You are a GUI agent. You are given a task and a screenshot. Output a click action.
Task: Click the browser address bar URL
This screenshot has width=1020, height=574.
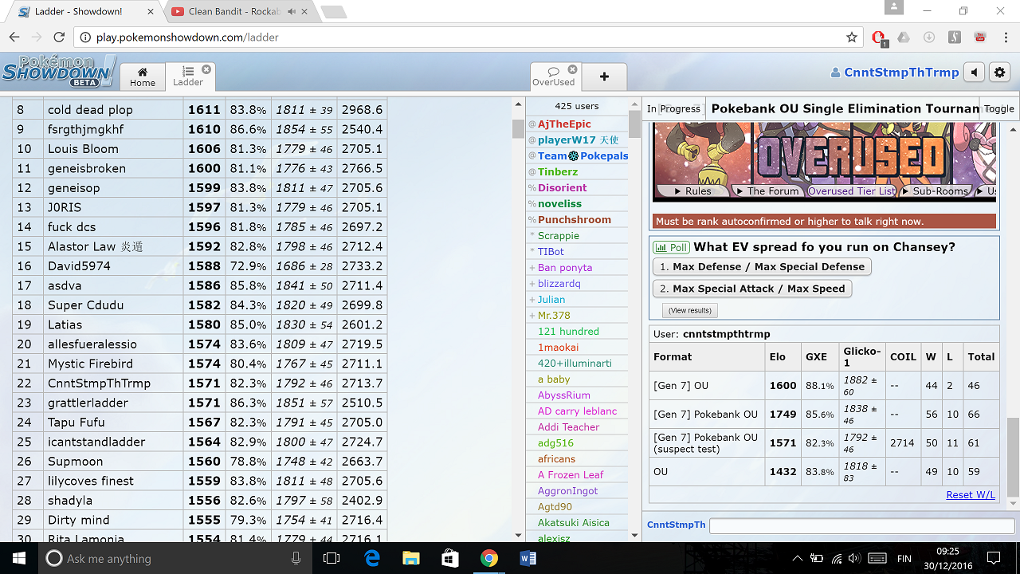pos(187,37)
